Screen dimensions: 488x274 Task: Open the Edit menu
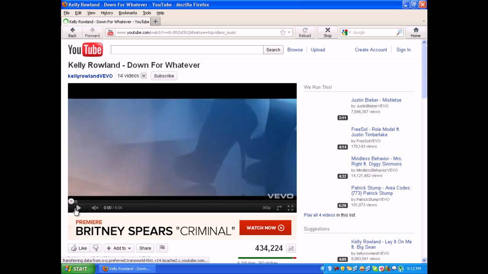79,13
